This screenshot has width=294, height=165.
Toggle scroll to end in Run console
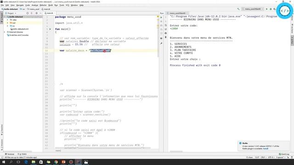tap(165, 29)
